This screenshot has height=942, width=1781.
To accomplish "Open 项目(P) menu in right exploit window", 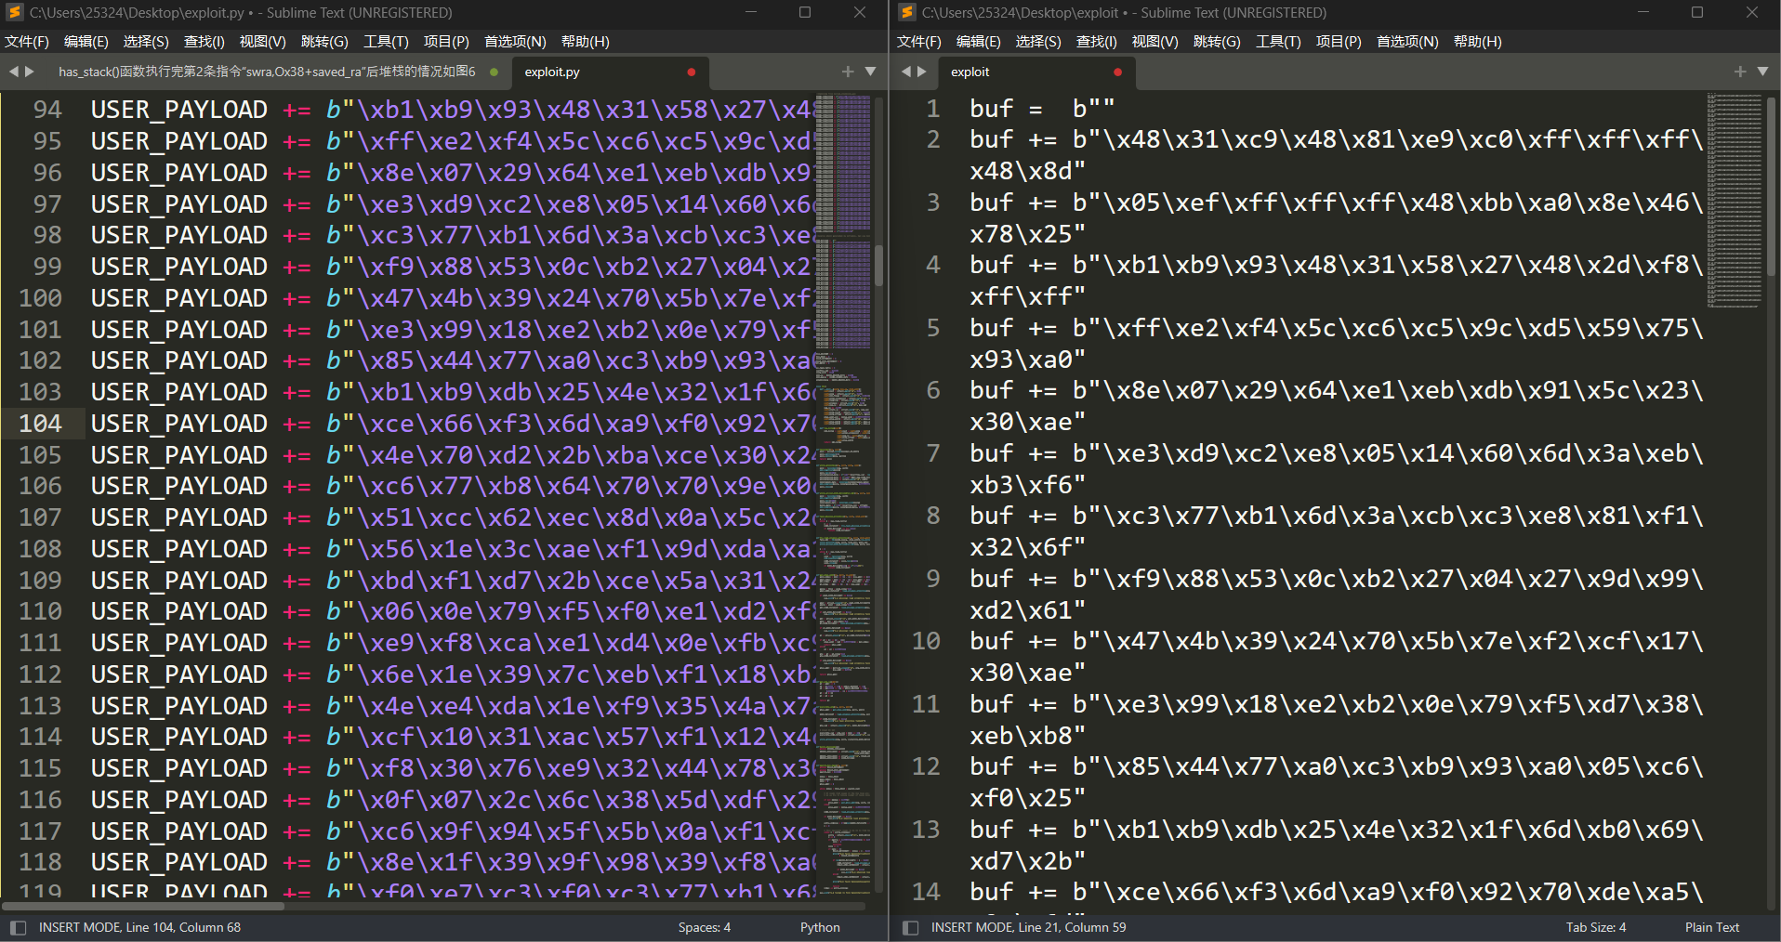I will 1339,42.
